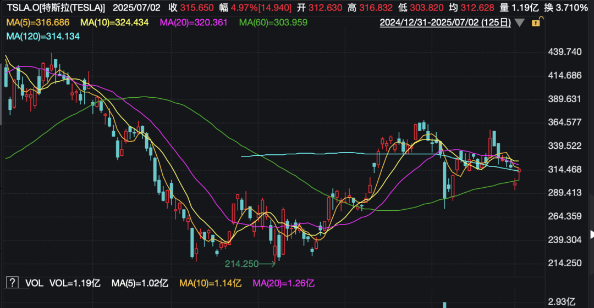This screenshot has width=594, height=308.
Task: Click the VOL=1.19亿 volume value
Action: (75, 283)
